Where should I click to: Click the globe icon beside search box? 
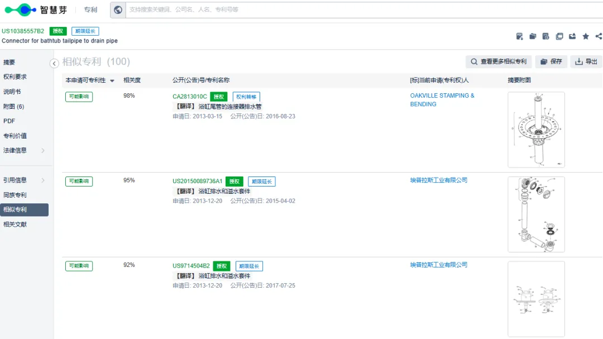(x=118, y=9)
